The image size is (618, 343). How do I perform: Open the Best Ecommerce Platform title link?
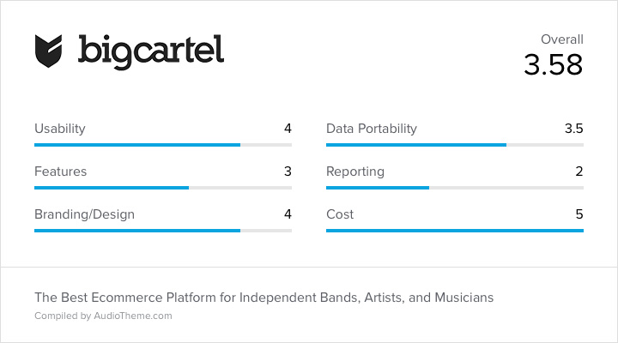point(264,298)
